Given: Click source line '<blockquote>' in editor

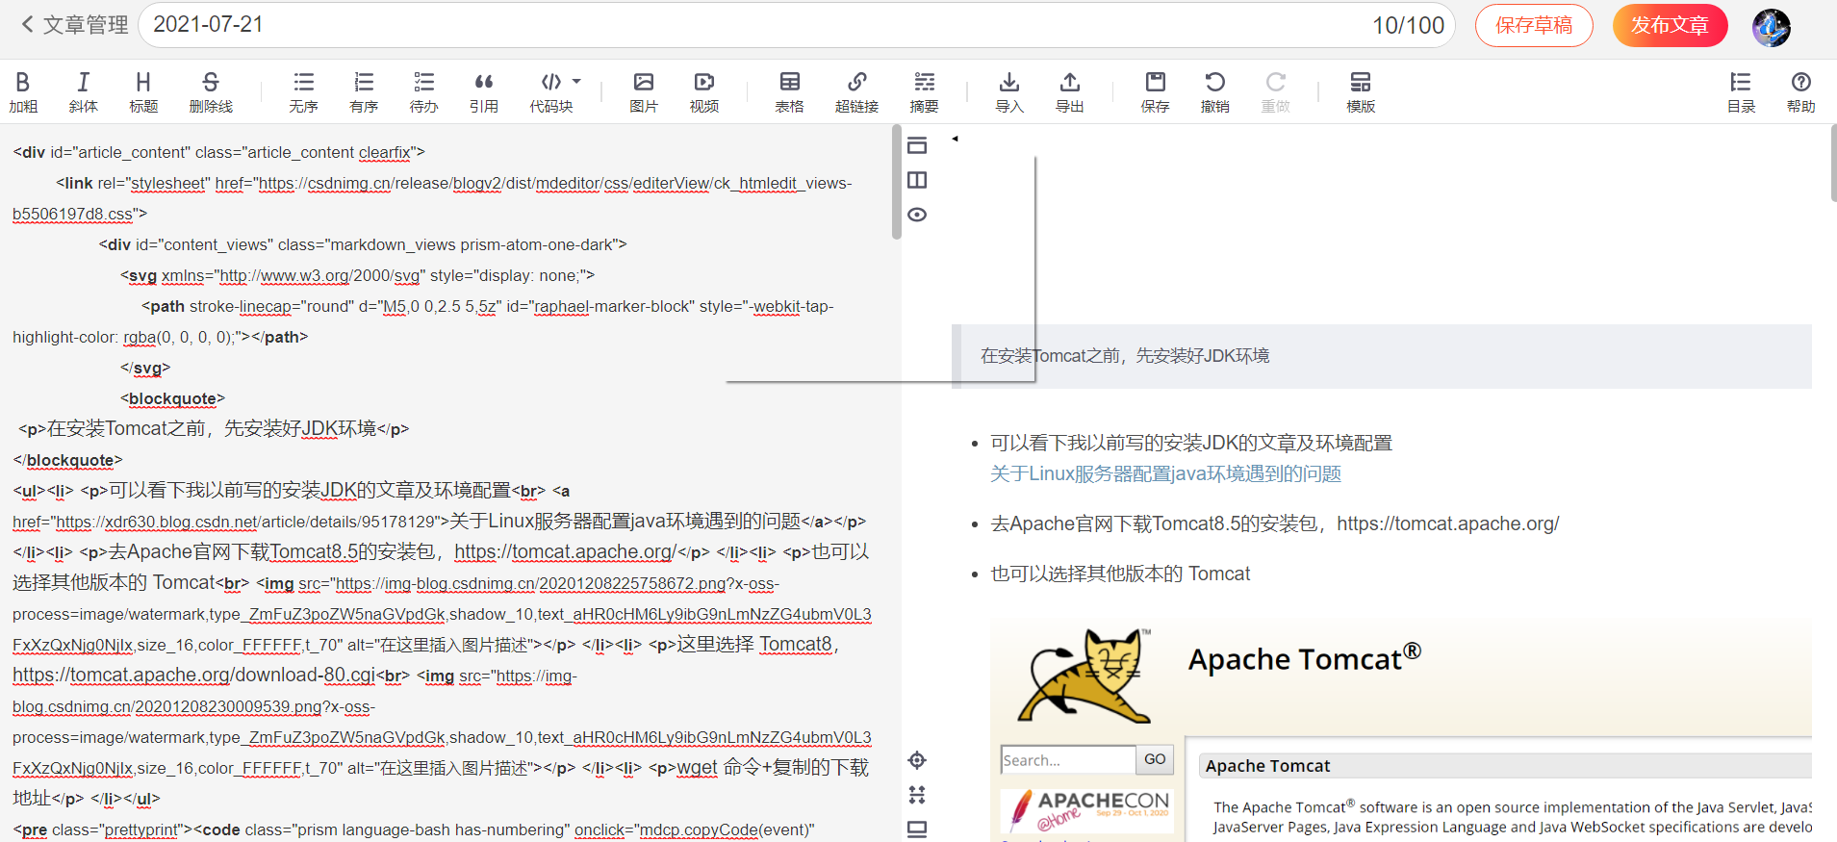Looking at the screenshot, I should coord(172,398).
